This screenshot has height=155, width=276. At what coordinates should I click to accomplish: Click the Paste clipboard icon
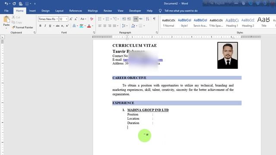[6, 19]
